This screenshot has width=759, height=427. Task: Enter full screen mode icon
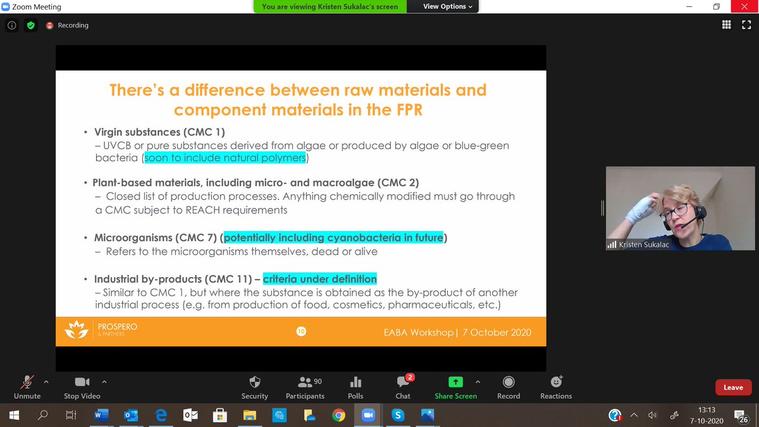[x=746, y=25]
